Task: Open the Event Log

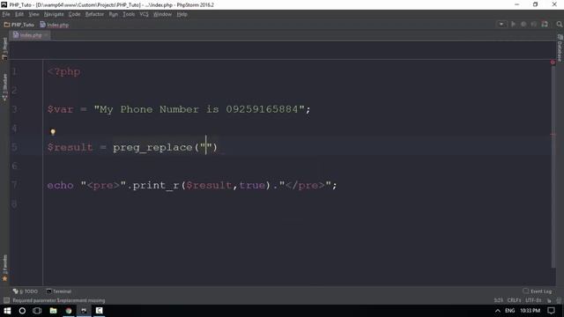Action: (538, 291)
